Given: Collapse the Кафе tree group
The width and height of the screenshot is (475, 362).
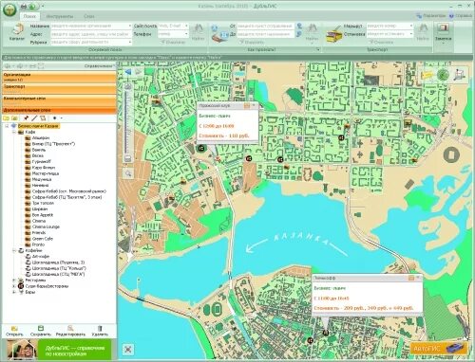Looking at the screenshot, I should [14, 132].
